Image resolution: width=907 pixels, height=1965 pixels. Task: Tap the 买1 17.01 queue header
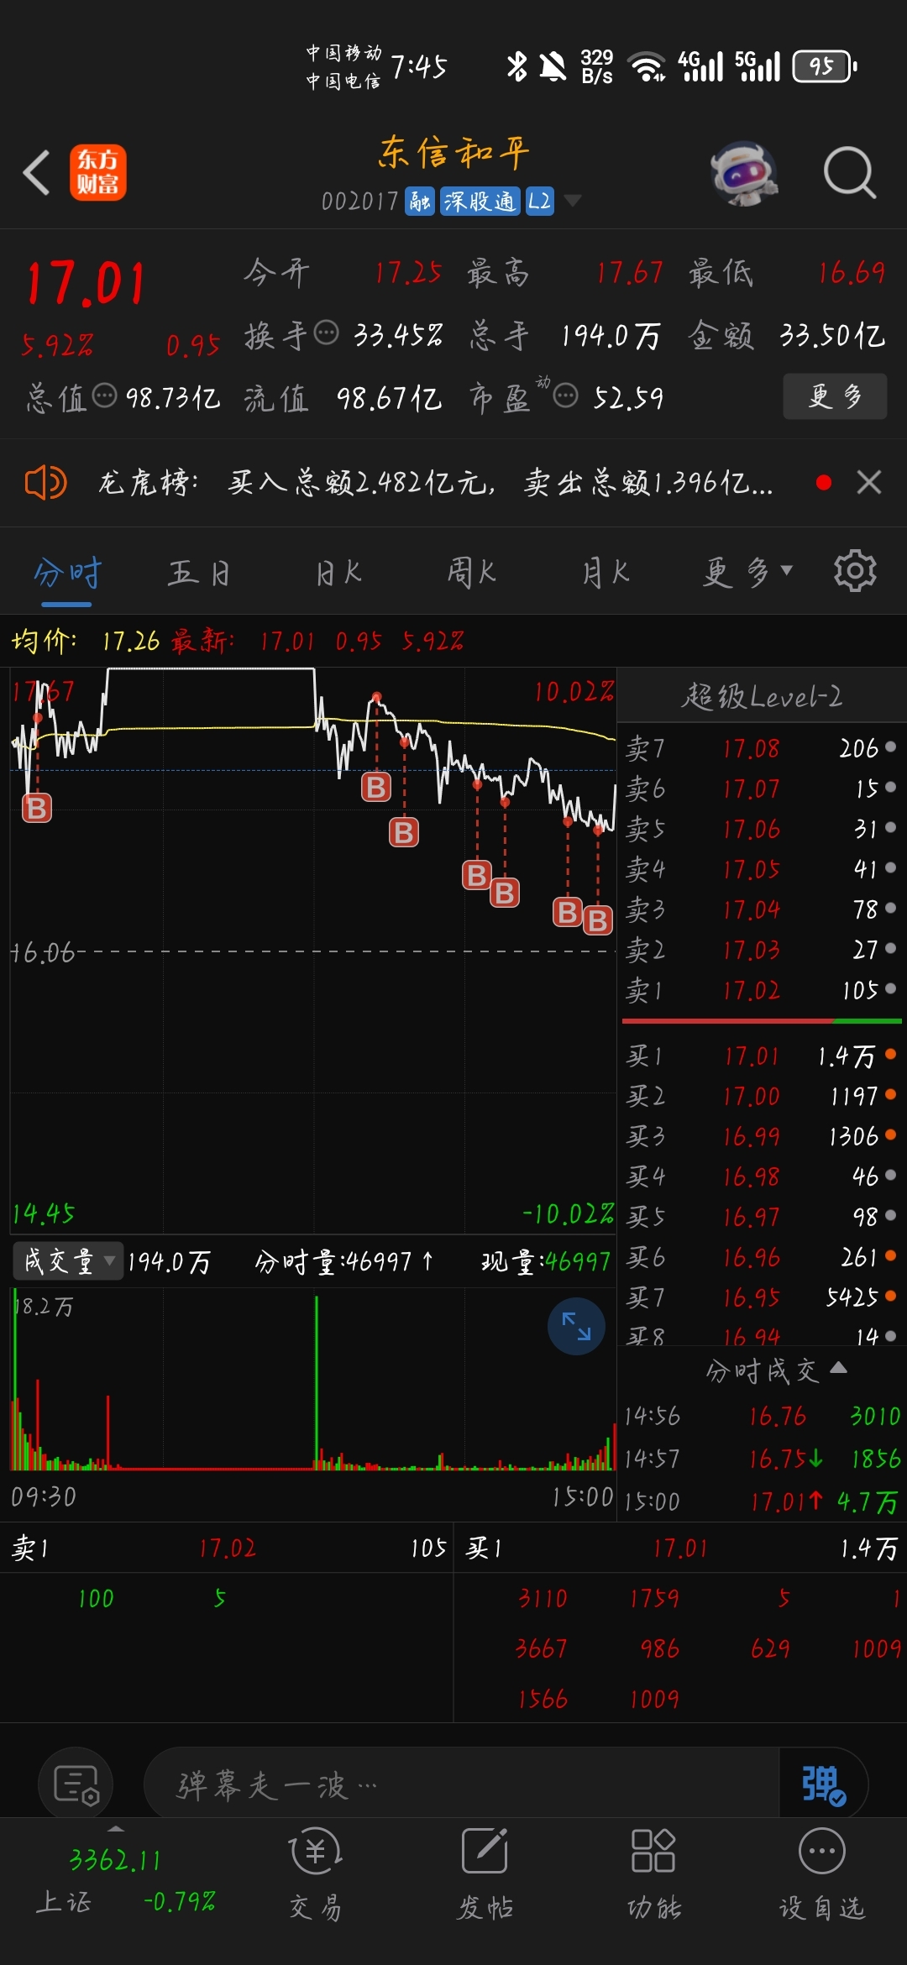tap(681, 1548)
